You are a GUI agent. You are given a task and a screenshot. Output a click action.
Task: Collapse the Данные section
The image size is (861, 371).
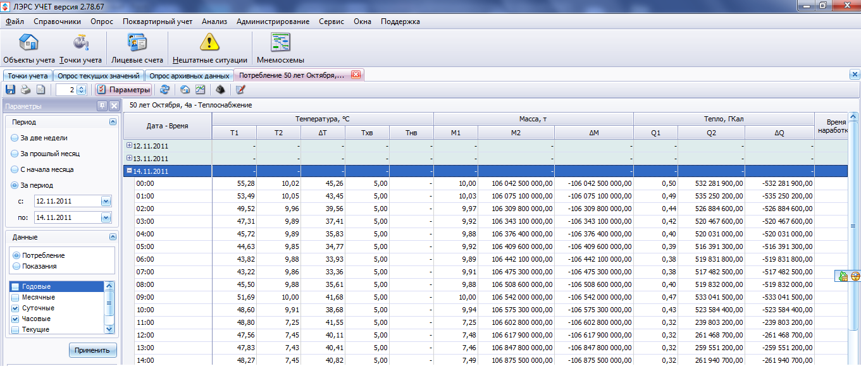coord(113,237)
